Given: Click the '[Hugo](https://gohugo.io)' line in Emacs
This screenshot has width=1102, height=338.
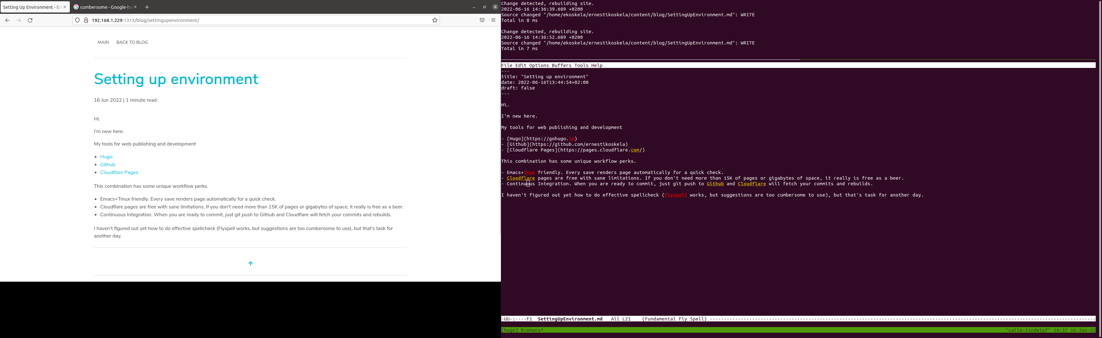Looking at the screenshot, I should tap(539, 139).
